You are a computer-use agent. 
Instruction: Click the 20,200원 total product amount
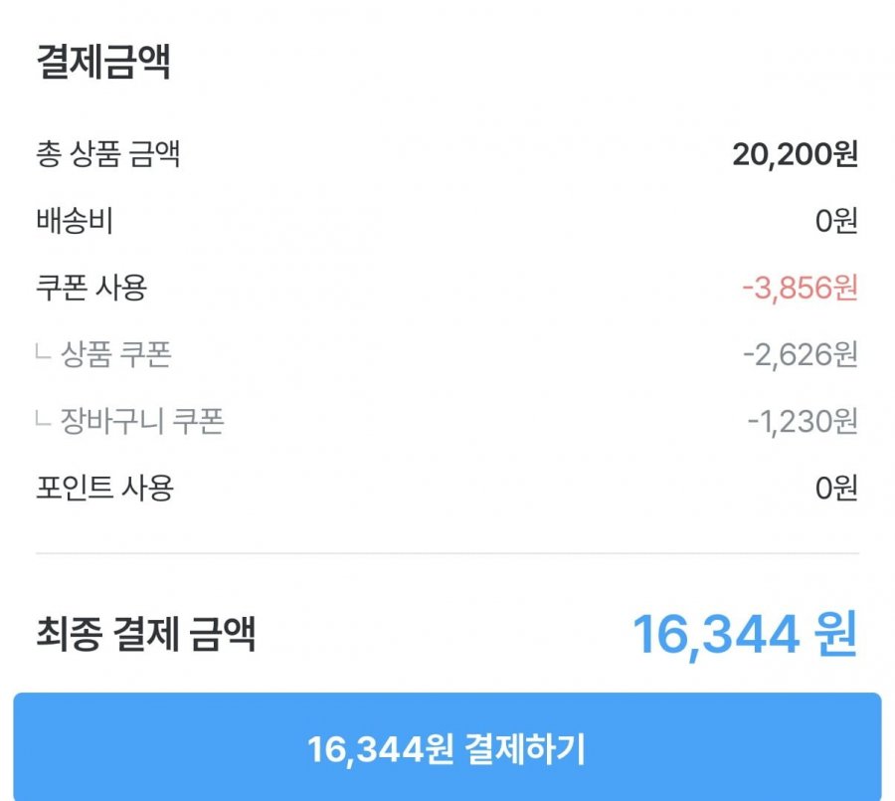tap(795, 154)
